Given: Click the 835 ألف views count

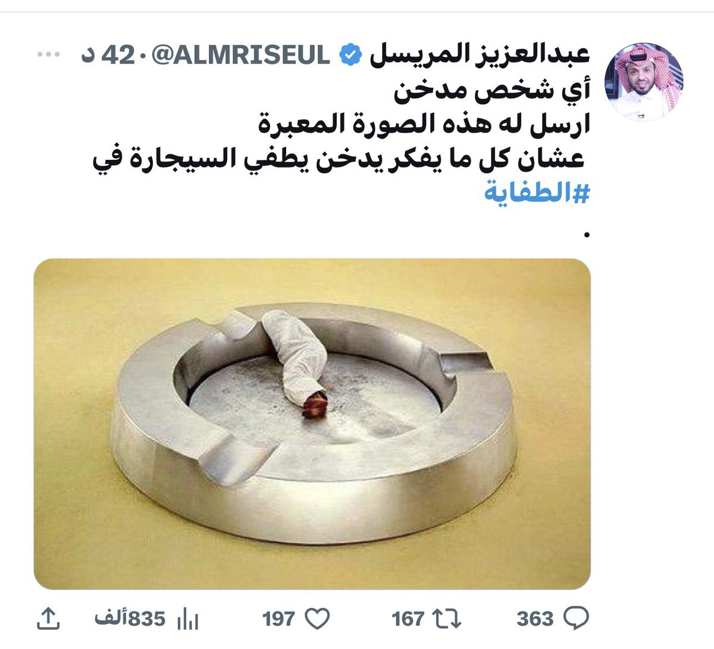Looking at the screenshot, I should 129,619.
